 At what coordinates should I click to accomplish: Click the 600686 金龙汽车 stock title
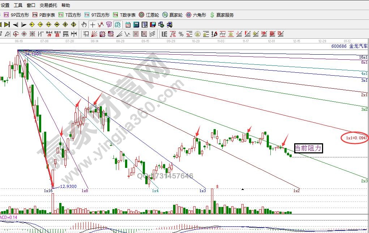349,46
